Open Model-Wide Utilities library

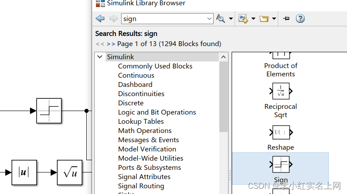click(151, 158)
